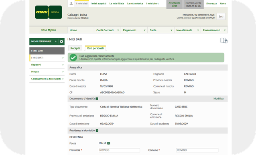Screen dimensions: 256x155
Task: Go to Home in main navigation
Action: (81, 30)
